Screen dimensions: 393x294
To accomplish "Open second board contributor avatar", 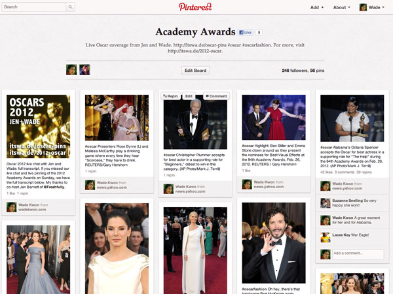I will (84, 70).
